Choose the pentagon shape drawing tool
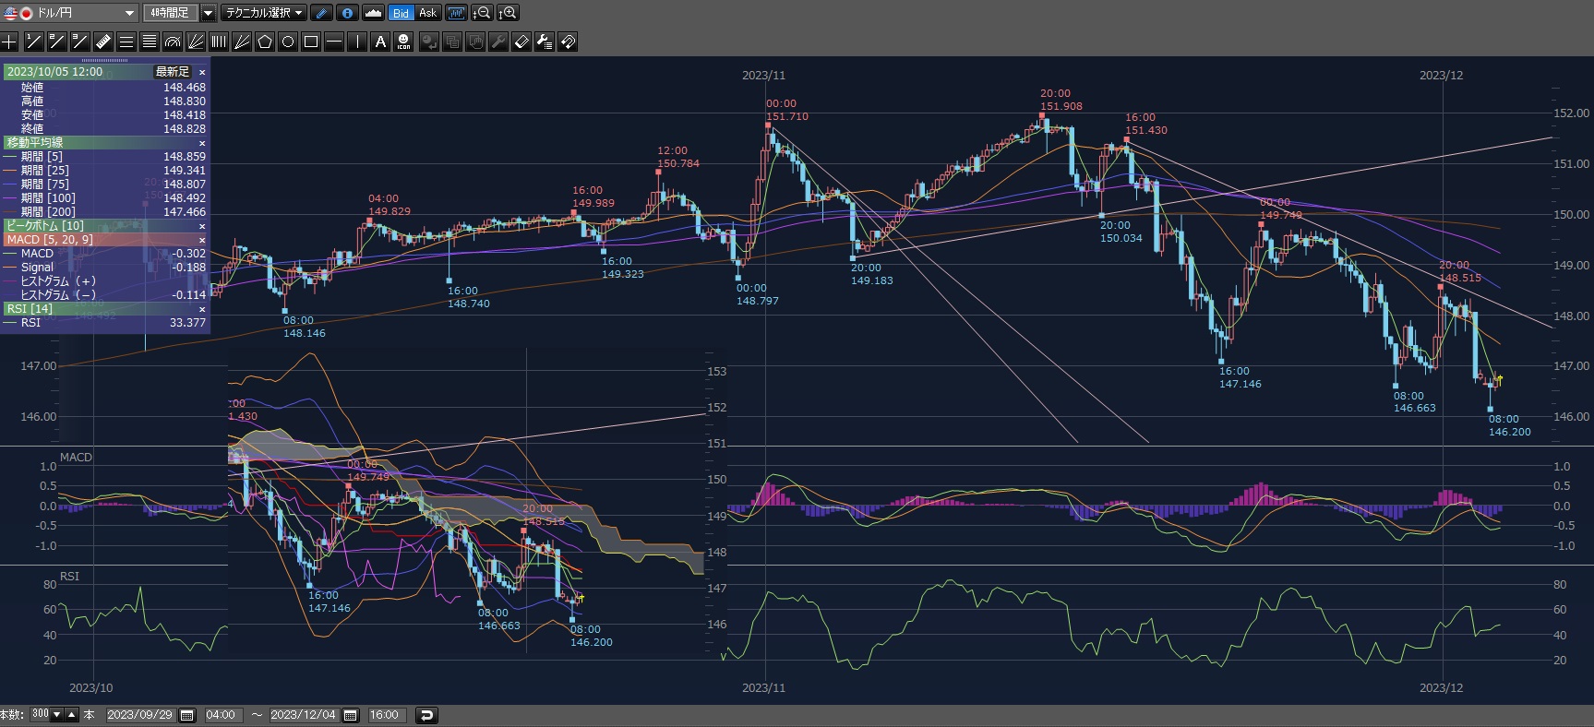Viewport: 1594px width, 727px height. point(265,42)
